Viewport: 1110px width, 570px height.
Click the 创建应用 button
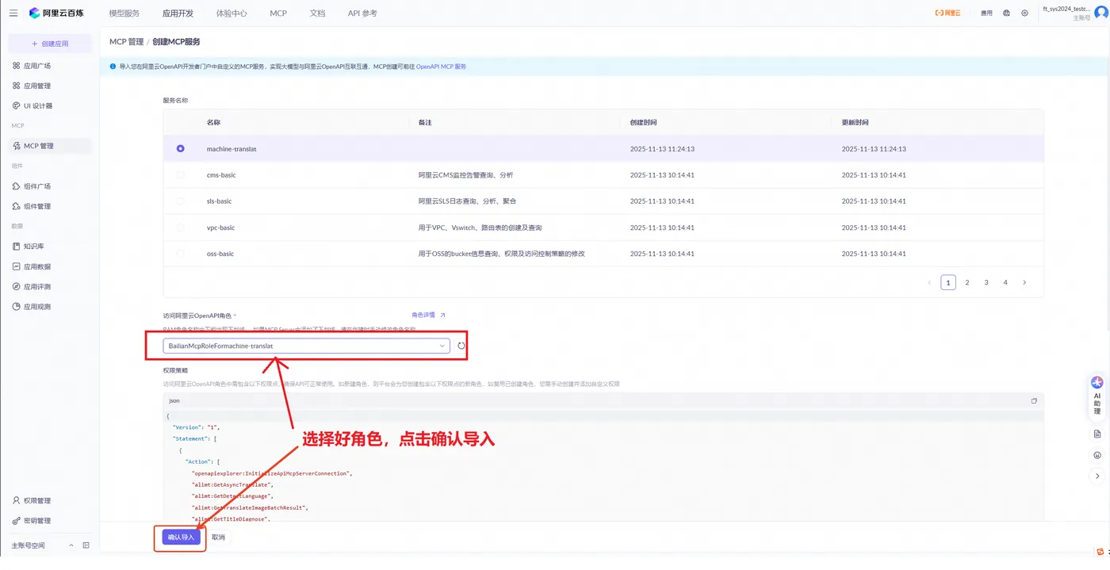[50, 44]
